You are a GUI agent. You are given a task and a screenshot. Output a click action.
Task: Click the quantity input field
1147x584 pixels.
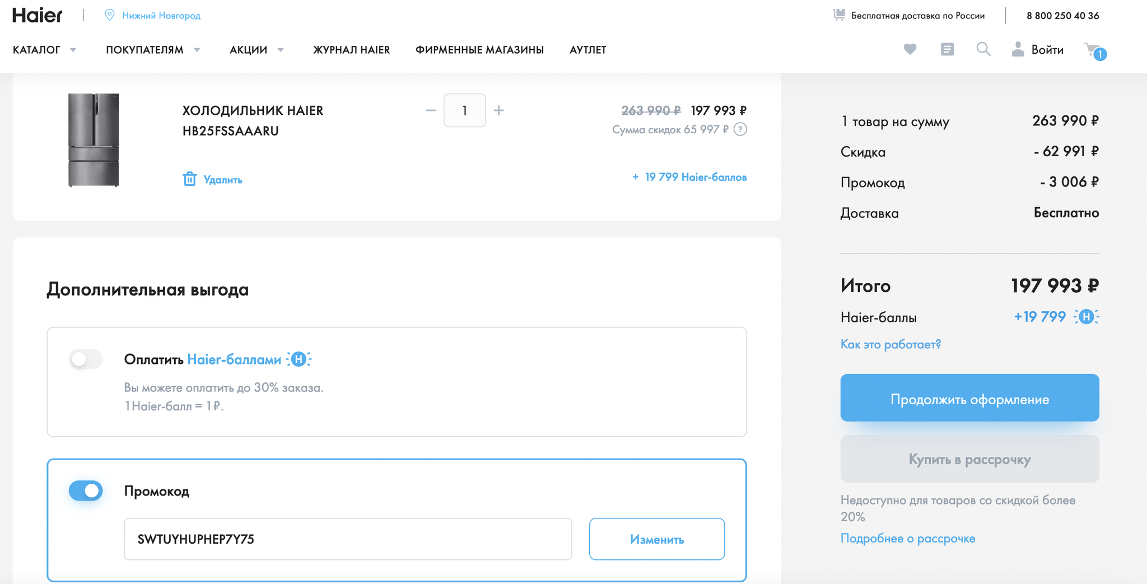tap(465, 110)
